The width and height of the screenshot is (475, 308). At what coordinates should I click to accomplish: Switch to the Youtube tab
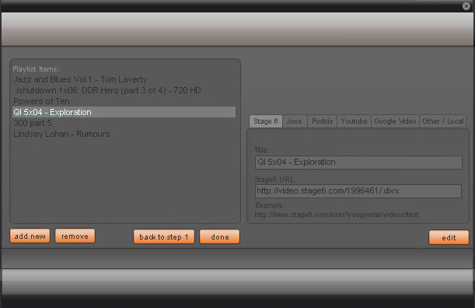(355, 121)
